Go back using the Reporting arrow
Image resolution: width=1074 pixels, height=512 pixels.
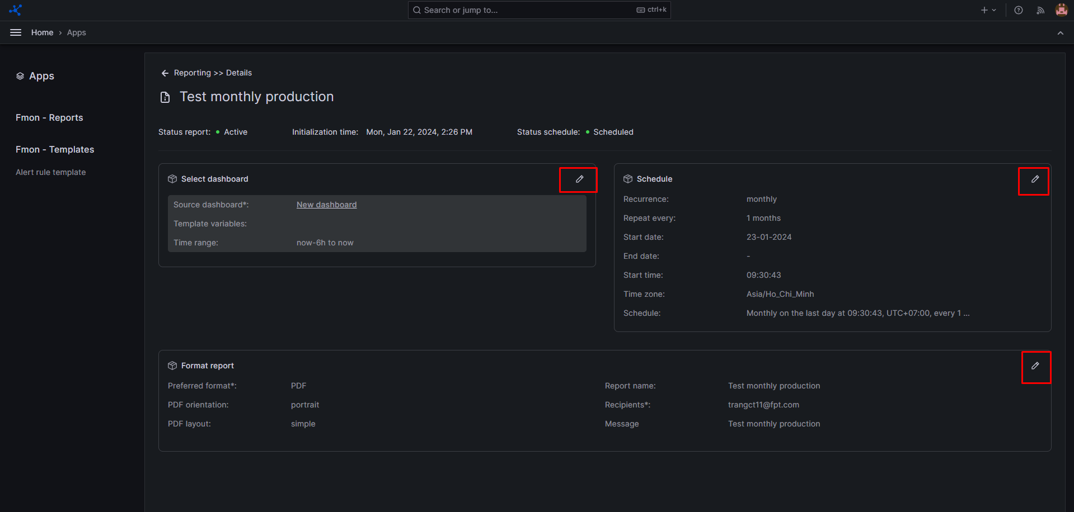click(165, 73)
